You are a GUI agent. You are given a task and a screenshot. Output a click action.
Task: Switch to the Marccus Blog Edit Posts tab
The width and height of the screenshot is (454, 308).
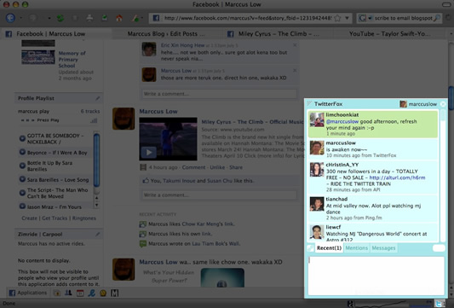(x=166, y=34)
